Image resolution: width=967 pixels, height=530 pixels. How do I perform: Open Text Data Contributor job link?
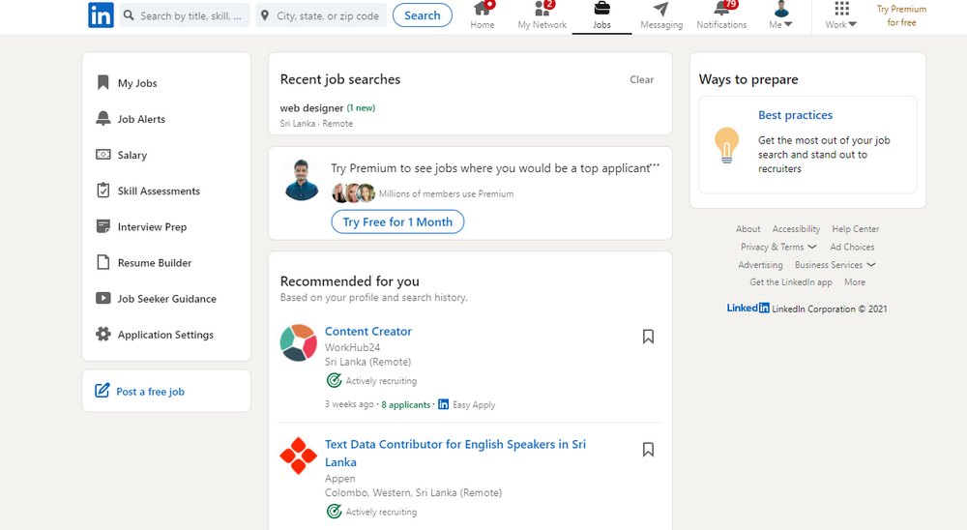455,453
